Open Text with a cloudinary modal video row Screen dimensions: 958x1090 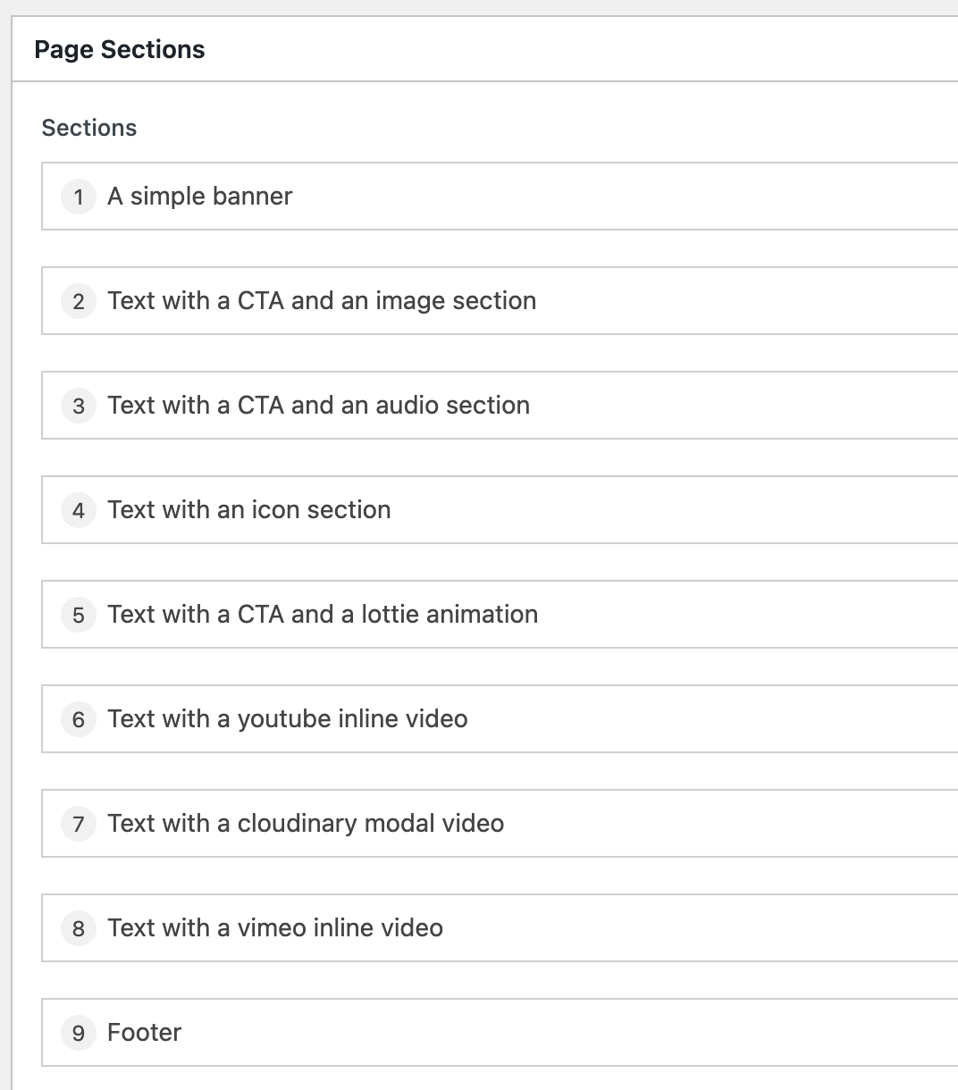tap(306, 824)
